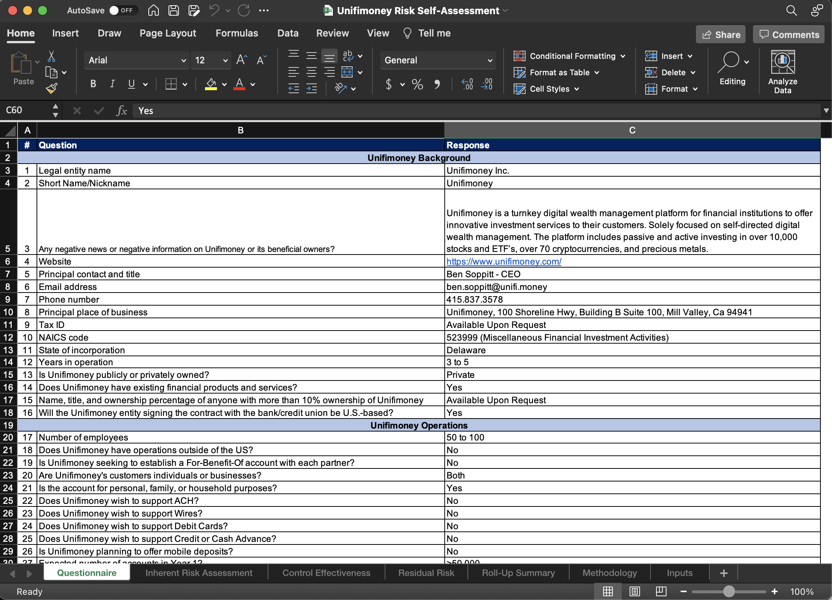Click the zoom slider handle
The height and width of the screenshot is (600, 832).
(729, 591)
